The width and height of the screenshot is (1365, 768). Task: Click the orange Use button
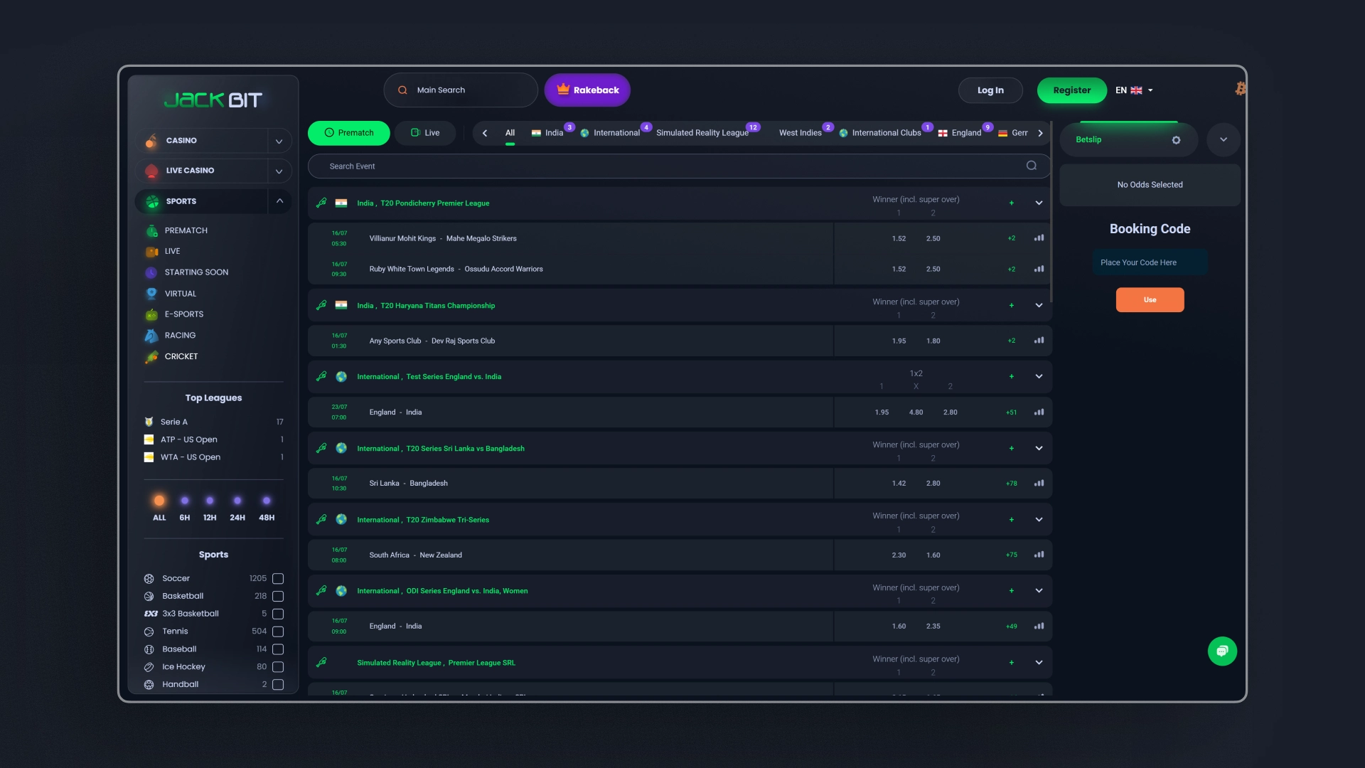click(x=1150, y=300)
